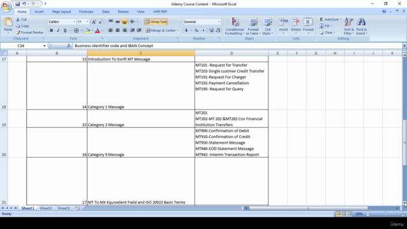Screen dimensions: 407x229
Task: Set bottom vertical alignment
Action: pyautogui.click(x=125, y=22)
